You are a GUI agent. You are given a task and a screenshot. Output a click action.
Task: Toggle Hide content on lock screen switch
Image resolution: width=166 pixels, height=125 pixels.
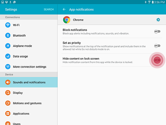(x=157, y=60)
